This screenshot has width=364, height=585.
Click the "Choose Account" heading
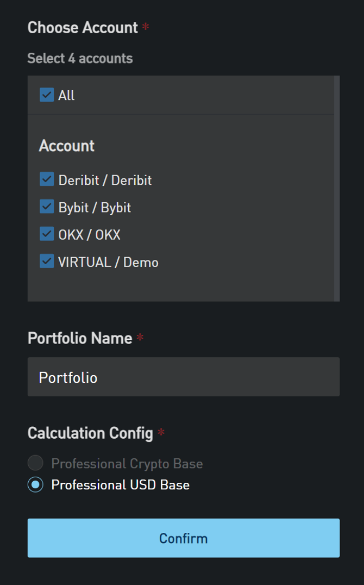83,28
